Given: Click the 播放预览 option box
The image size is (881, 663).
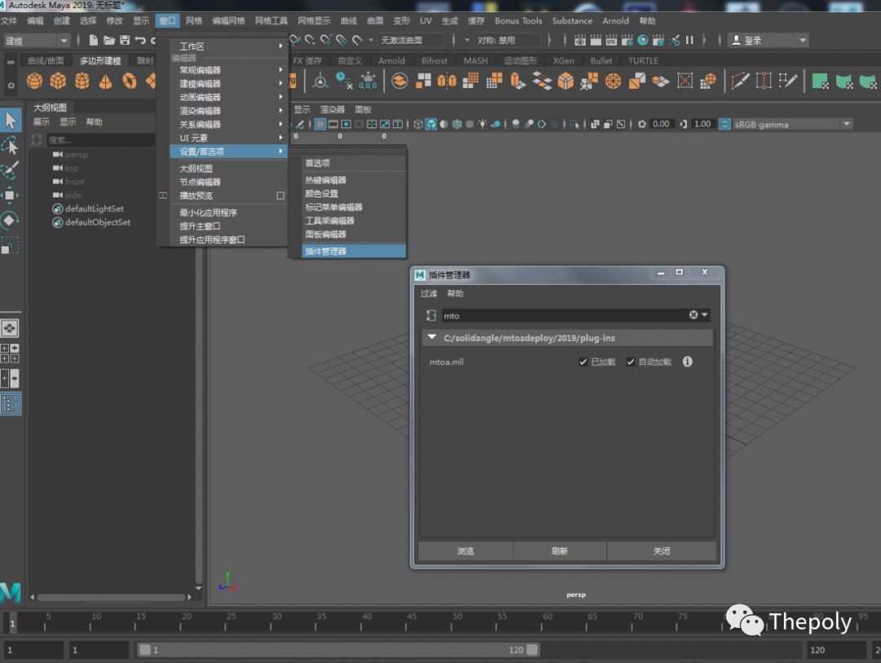Looking at the screenshot, I should pyautogui.click(x=280, y=196).
